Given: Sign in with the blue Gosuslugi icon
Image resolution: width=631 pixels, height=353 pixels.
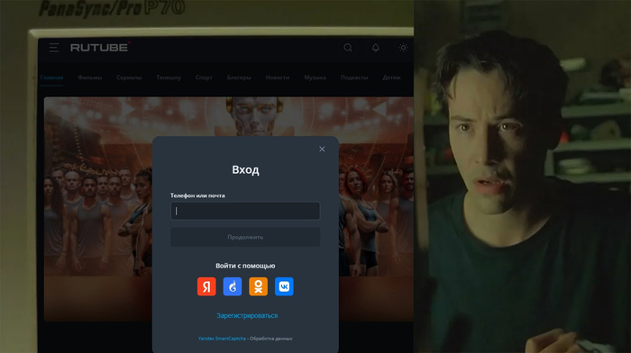Looking at the screenshot, I should click(x=233, y=286).
